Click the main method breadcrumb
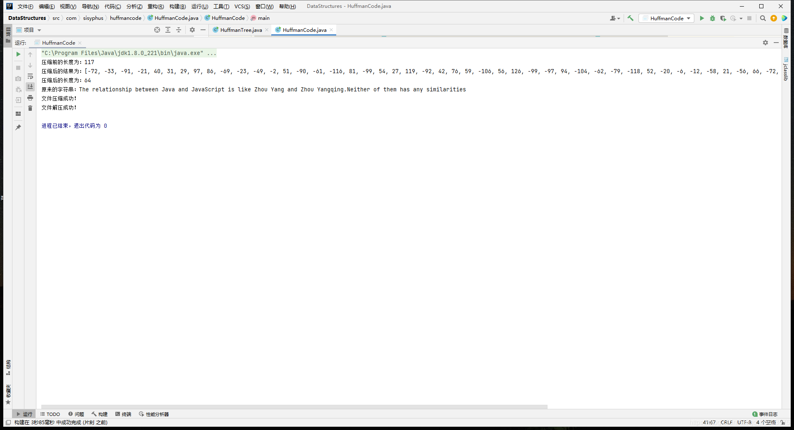Viewport: 794px width, 430px height. (260, 18)
